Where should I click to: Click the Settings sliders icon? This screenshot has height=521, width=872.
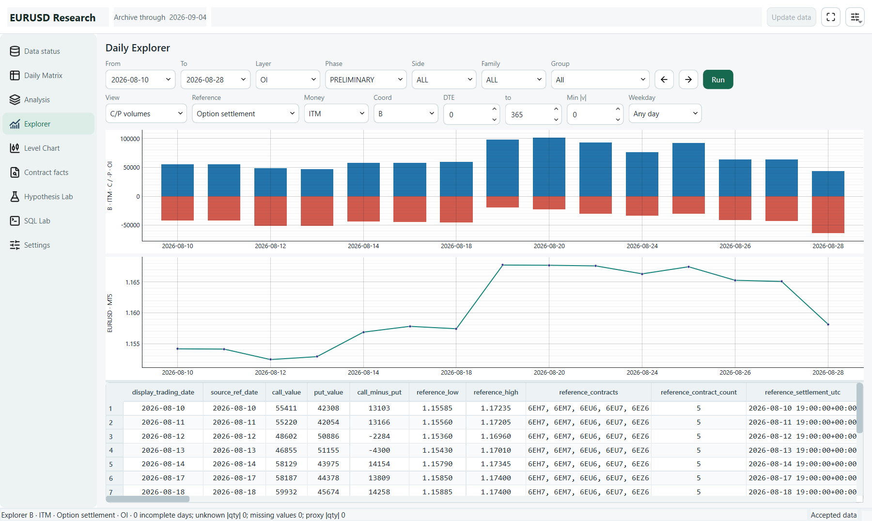[x=15, y=245]
